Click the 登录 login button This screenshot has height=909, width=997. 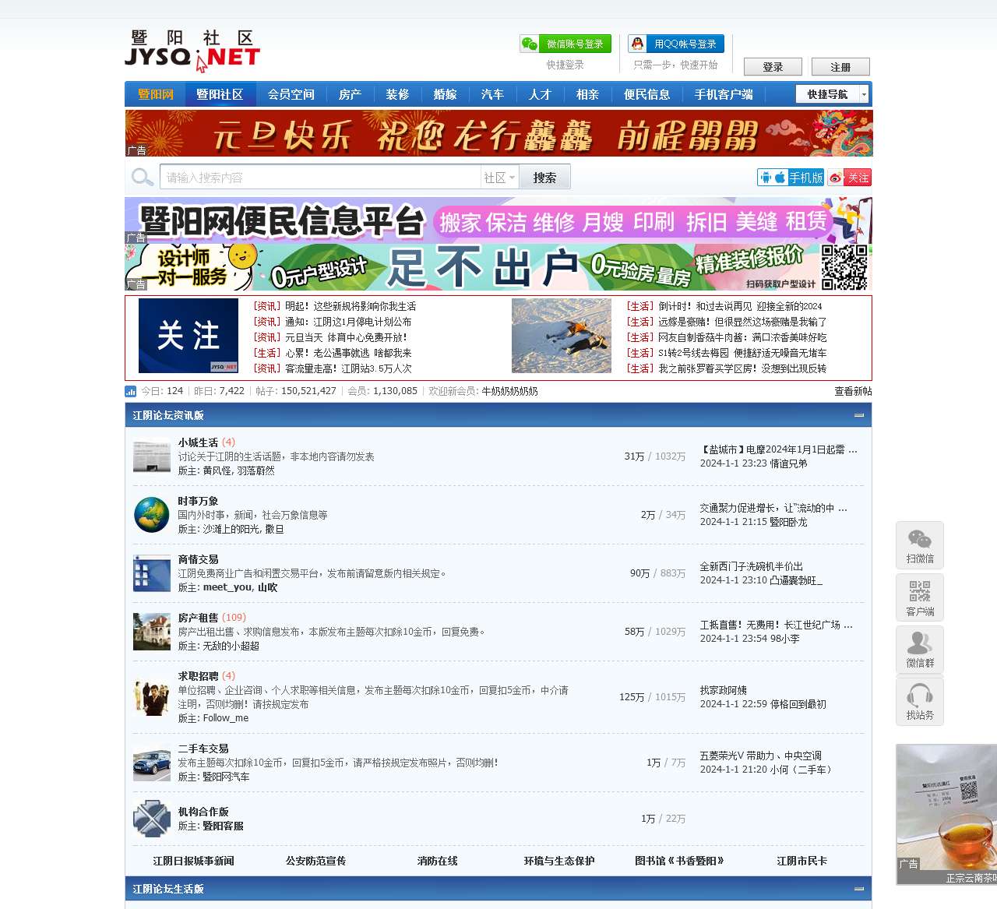(773, 67)
